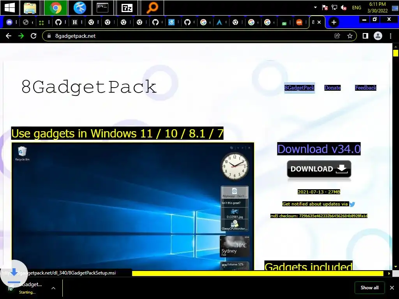This screenshot has width=399, height=299.
Task: Open the Chrome three-dot menu
Action: pos(390,36)
